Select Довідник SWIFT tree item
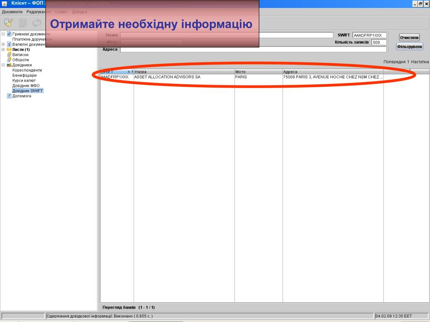Viewport: 430px width, 322px height. tap(27, 91)
